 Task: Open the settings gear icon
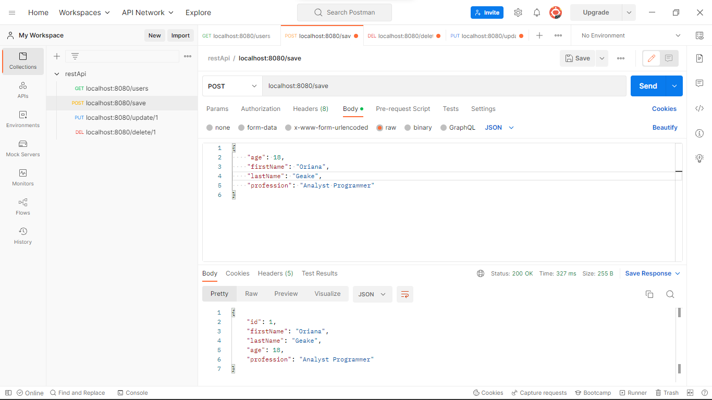click(518, 12)
